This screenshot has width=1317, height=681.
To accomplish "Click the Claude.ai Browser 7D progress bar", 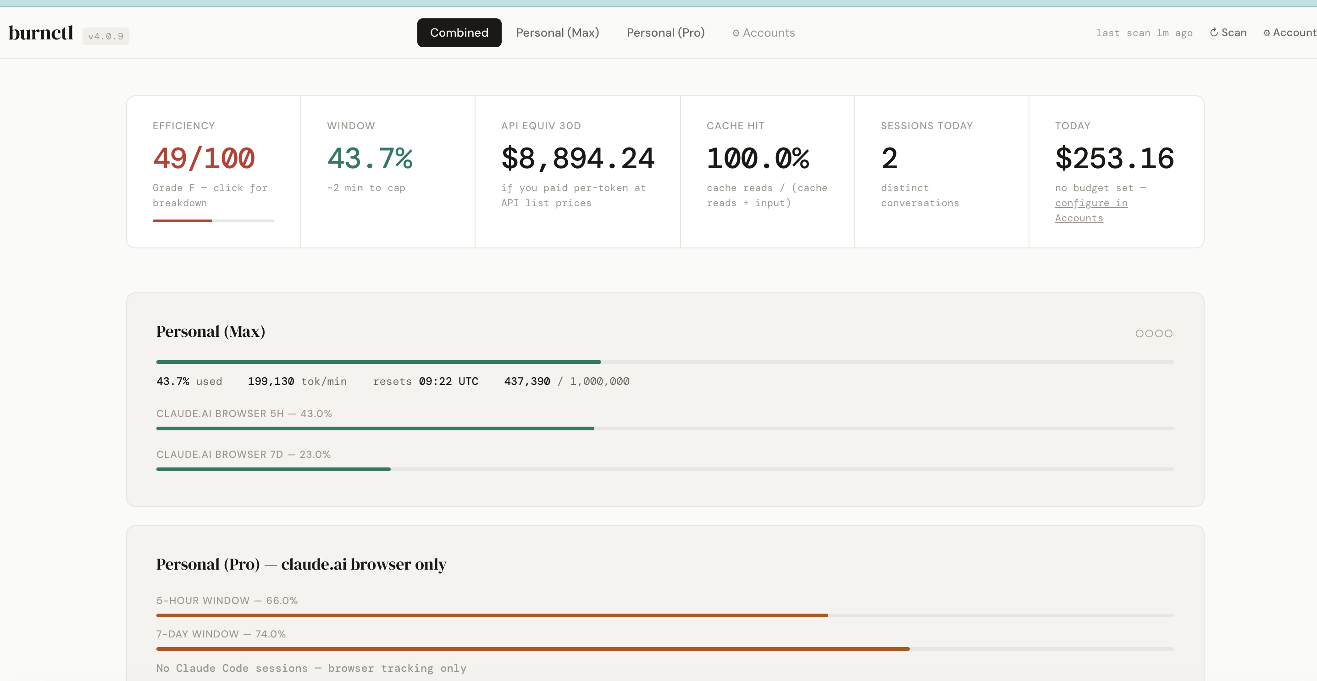I will pyautogui.click(x=665, y=469).
